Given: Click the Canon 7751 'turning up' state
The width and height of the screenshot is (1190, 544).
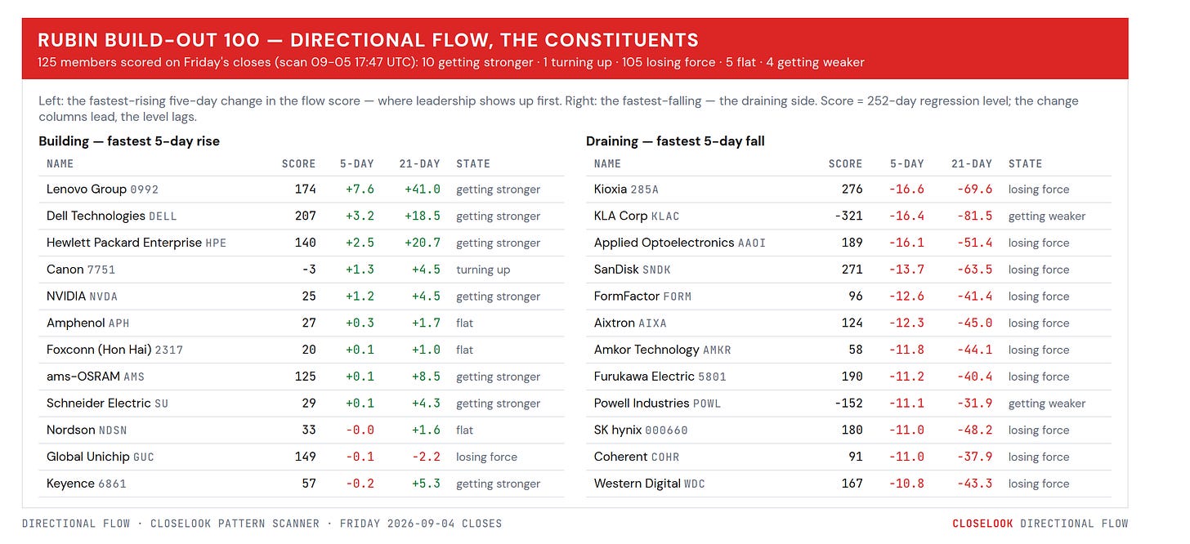Looking at the screenshot, I should 483,270.
